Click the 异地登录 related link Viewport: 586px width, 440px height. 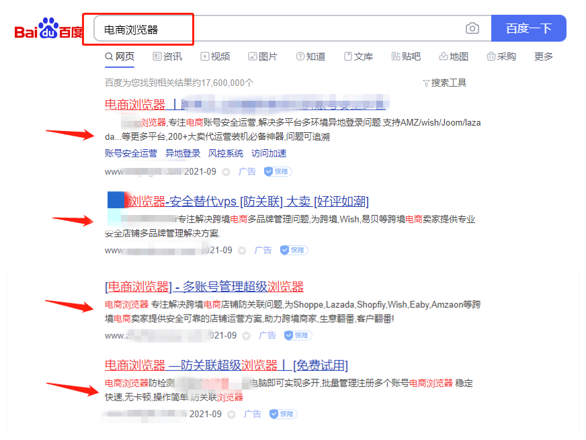[x=183, y=153]
